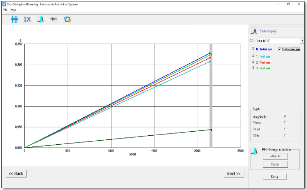Expand the Ch. channel dropdown

tap(302, 41)
